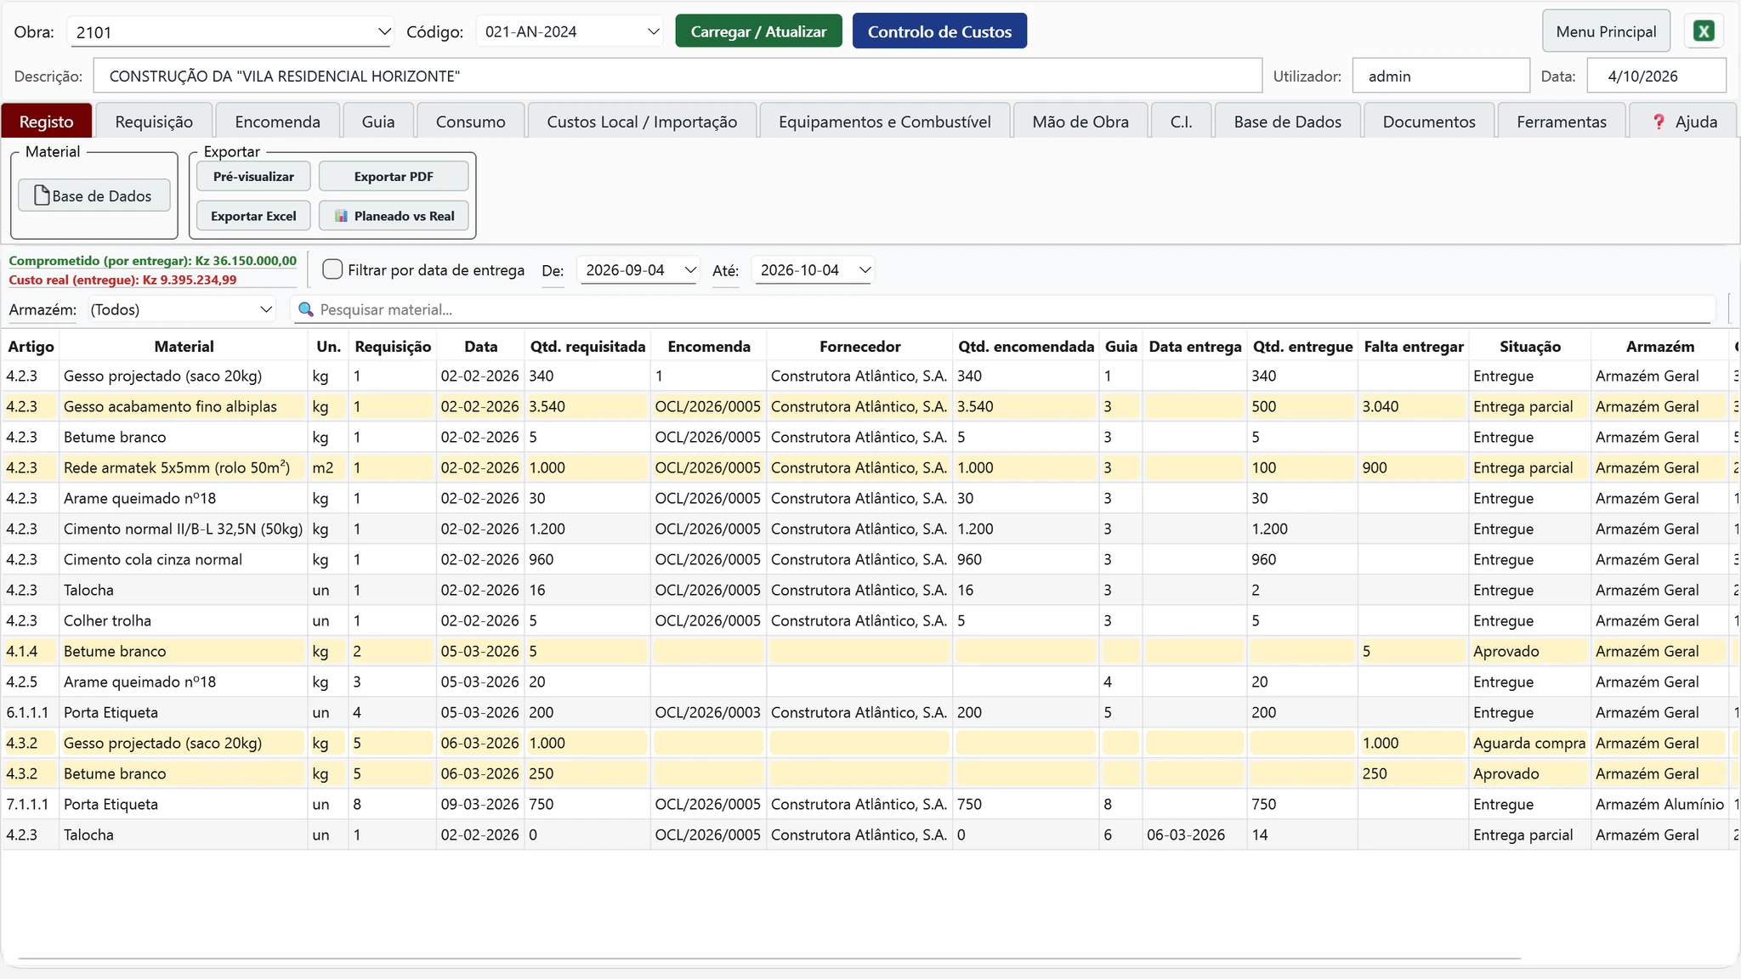Click the Falta entregar column header

[1414, 346]
